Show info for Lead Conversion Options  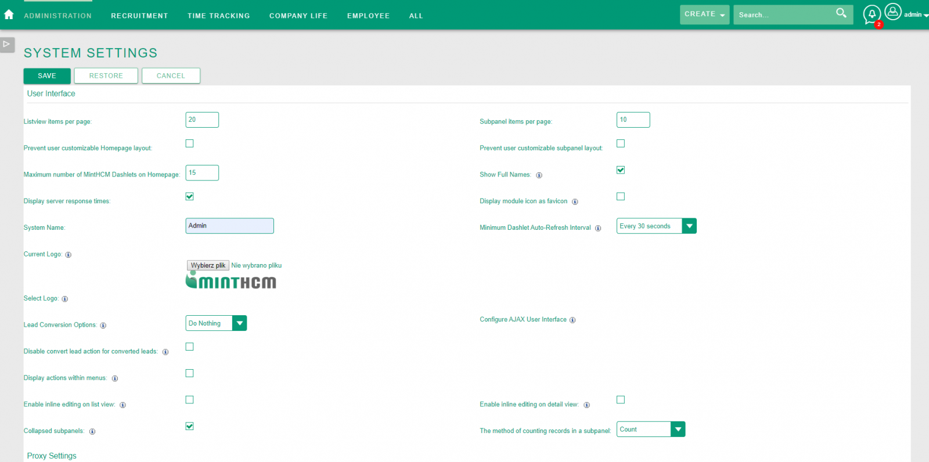(x=103, y=326)
